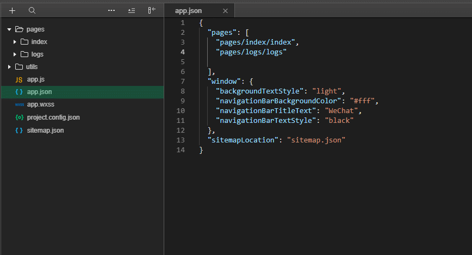
Task: Open the three-dots more options menu
Action: coord(111,10)
